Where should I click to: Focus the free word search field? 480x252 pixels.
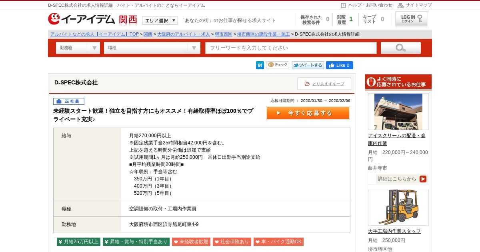click(291, 48)
